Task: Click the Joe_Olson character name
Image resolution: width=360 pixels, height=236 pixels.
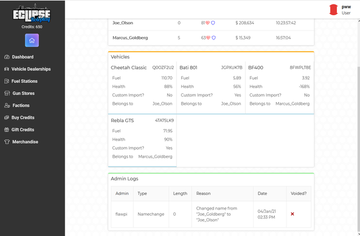Action: pos(123,23)
